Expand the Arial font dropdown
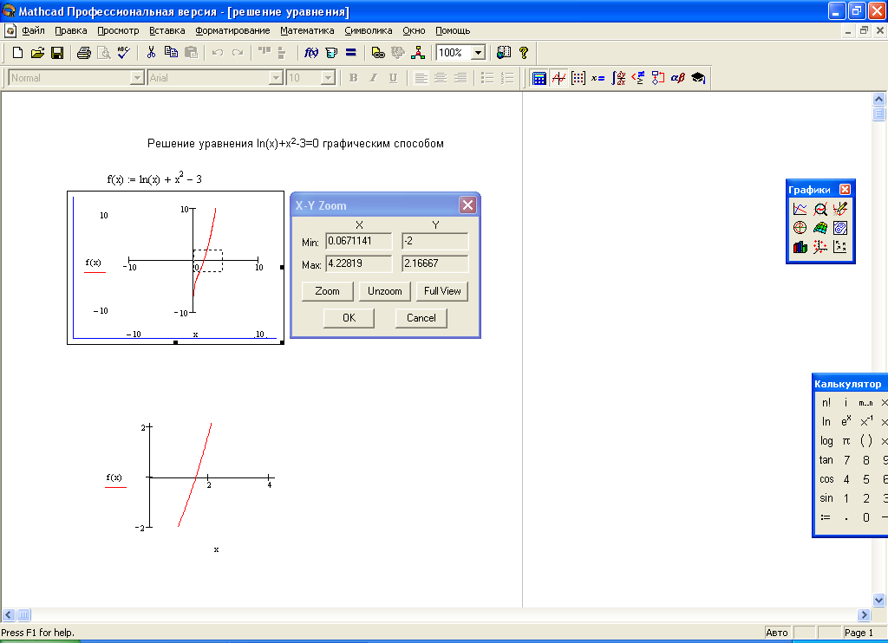 (276, 78)
